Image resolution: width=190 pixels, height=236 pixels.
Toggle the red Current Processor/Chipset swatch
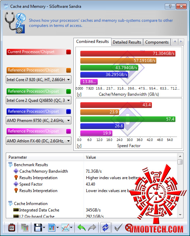click(69, 52)
